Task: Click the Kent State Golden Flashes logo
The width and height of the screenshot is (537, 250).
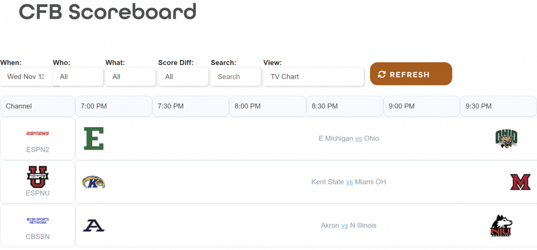Action: click(93, 182)
